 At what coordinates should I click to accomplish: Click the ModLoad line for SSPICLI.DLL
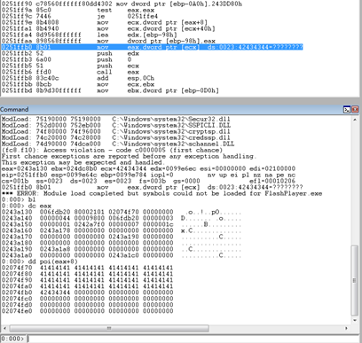point(116,125)
